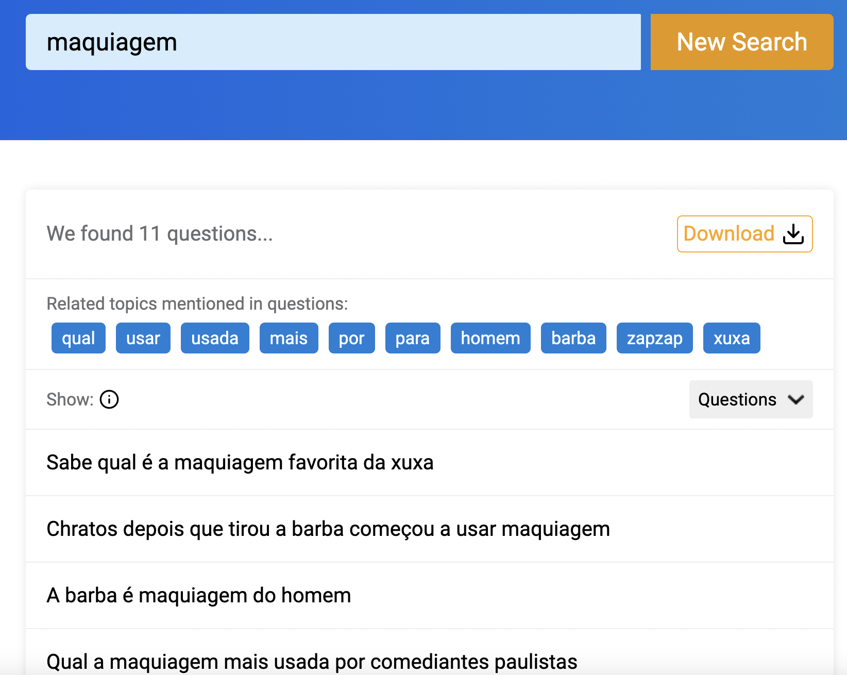Image resolution: width=847 pixels, height=675 pixels.
Task: Select the question about Chratos using maquiagem
Action: 328,529
